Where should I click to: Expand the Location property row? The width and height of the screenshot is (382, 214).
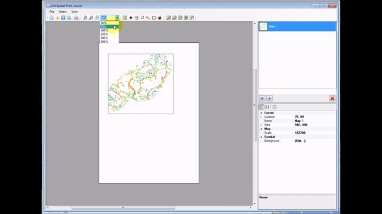point(261,117)
